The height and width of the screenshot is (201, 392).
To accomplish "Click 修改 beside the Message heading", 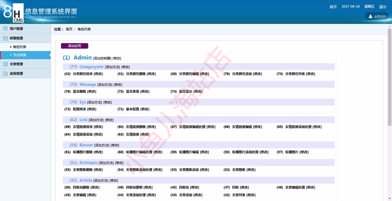I will pos(118,85).
